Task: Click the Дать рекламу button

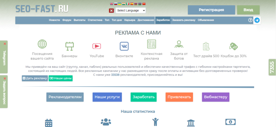Action: pyautogui.click(x=35, y=78)
